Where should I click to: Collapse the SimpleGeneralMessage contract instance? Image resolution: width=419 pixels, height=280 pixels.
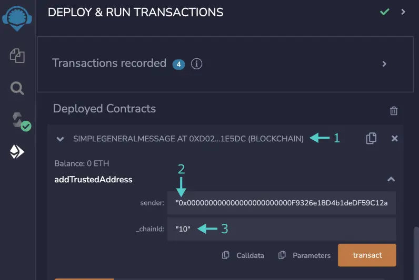click(60, 139)
